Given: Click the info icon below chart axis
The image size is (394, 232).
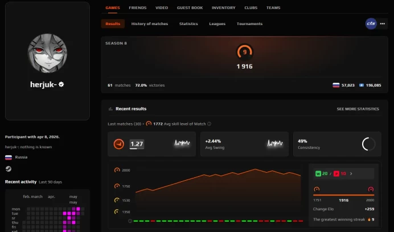Looking at the screenshot, I should click(130, 221).
